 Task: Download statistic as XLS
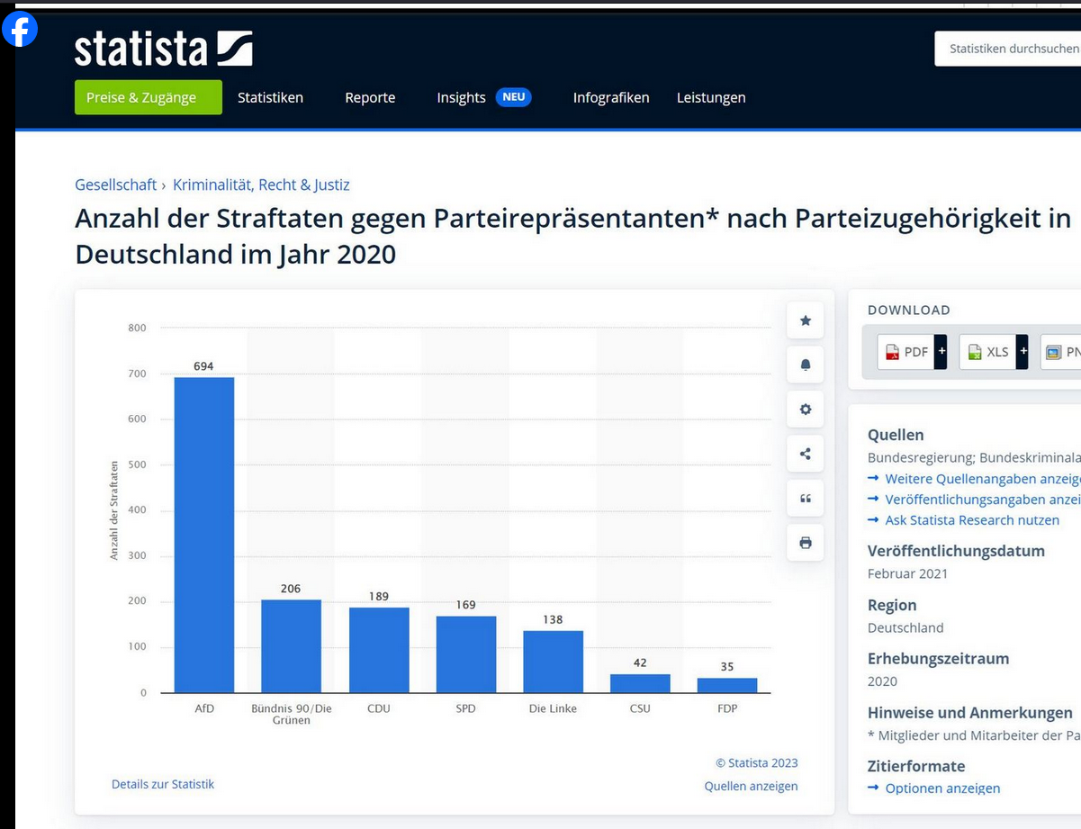(988, 352)
